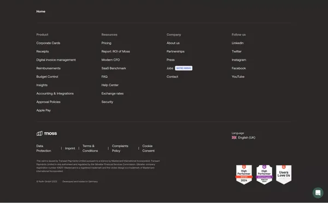Open the Modern CFO resource
This screenshot has height=204, width=328.
click(x=110, y=60)
